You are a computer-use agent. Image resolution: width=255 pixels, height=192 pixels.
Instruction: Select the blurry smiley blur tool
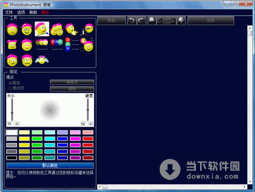pyautogui.click(x=12, y=29)
